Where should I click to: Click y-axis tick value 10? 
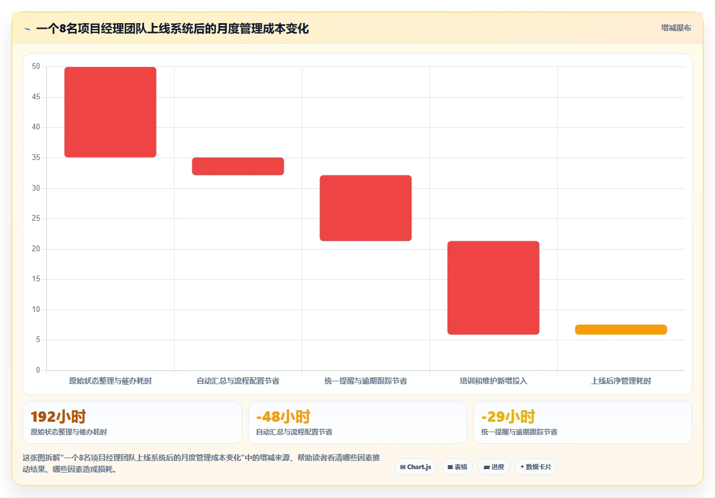tap(36, 310)
